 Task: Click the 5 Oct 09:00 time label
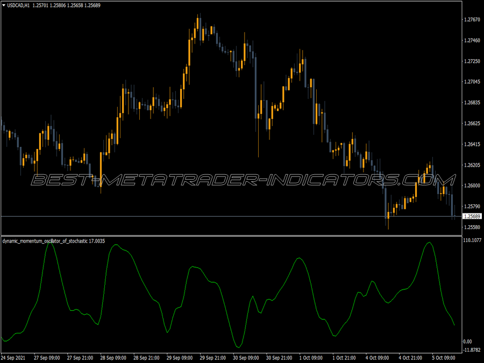click(x=444, y=358)
